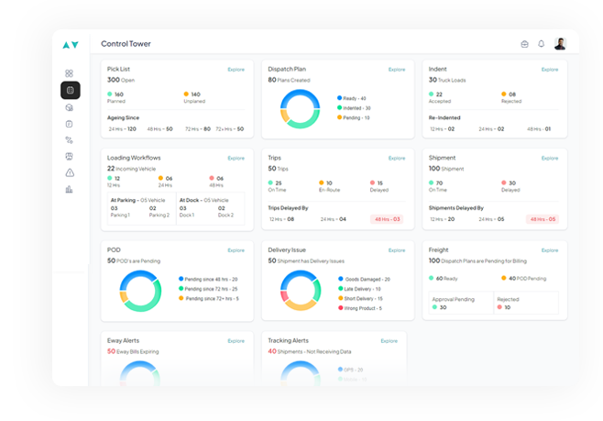This screenshot has width=603, height=421.
Task: Open the clipboard icon in the sidebar
Action: [70, 124]
